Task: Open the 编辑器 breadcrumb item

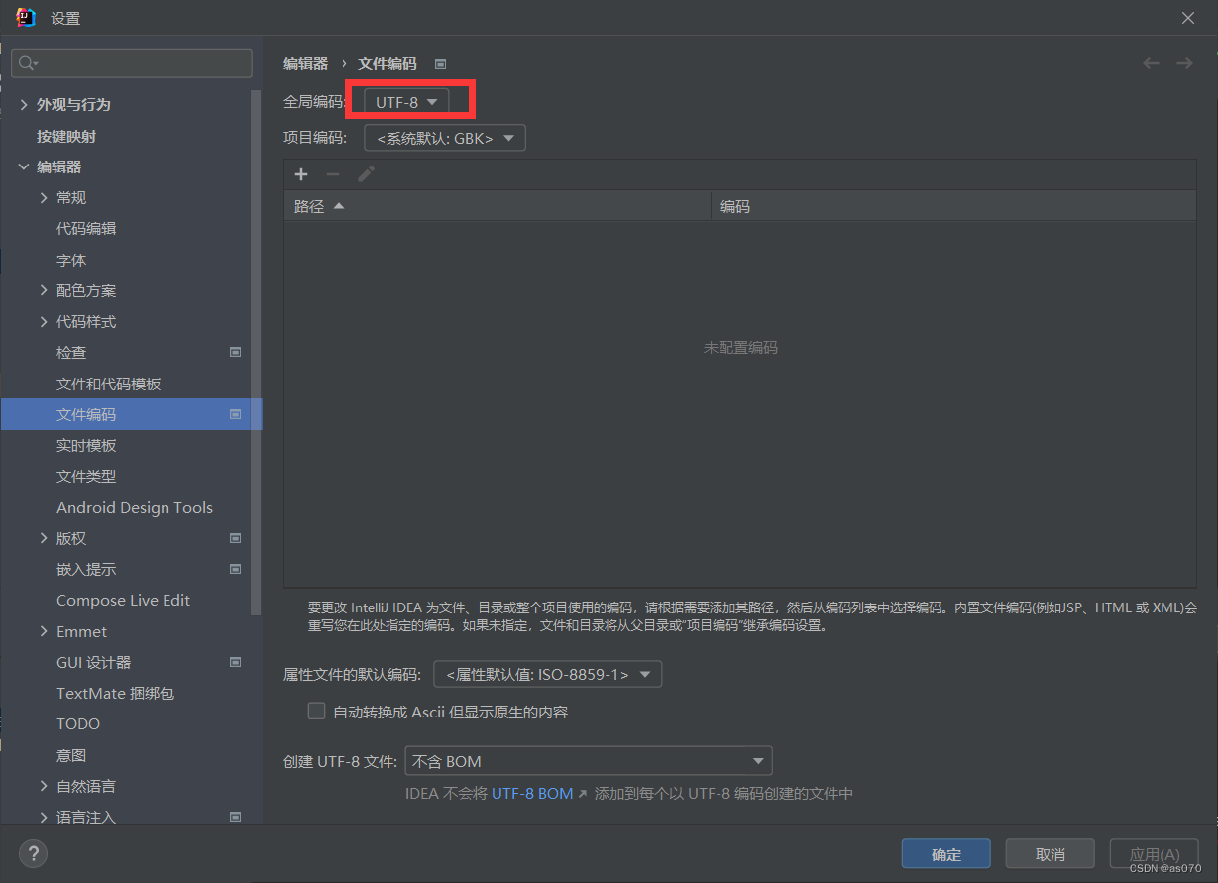Action: click(x=305, y=63)
